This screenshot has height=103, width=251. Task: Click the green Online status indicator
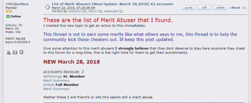[8, 16]
